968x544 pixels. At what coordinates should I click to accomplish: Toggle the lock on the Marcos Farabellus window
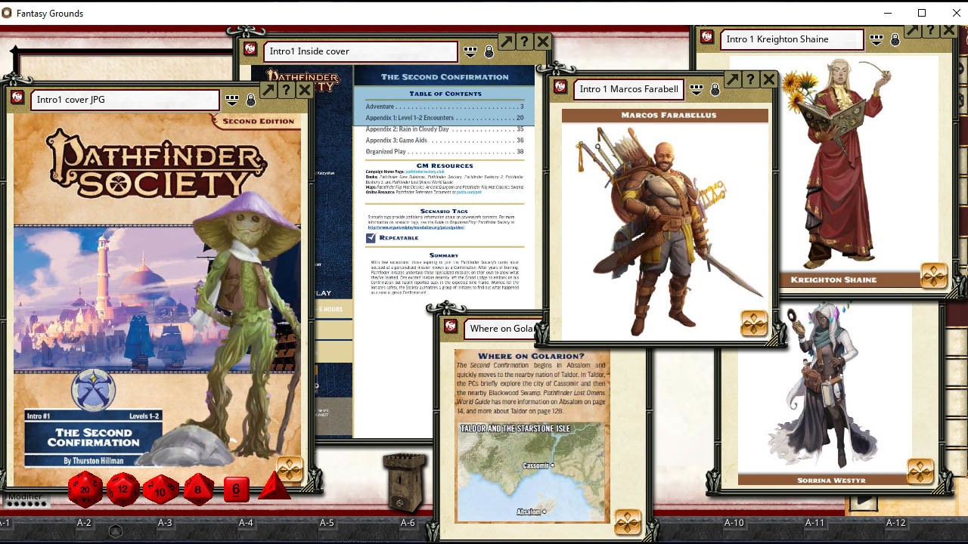(x=715, y=88)
